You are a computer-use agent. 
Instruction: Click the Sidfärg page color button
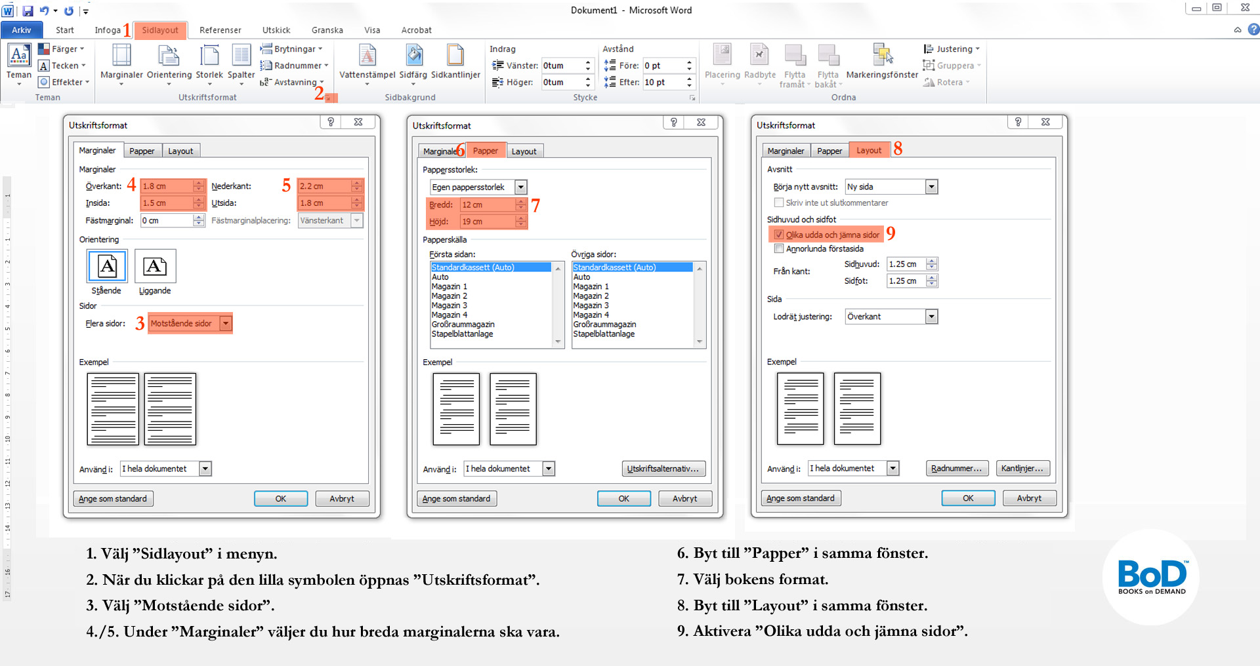coord(413,64)
